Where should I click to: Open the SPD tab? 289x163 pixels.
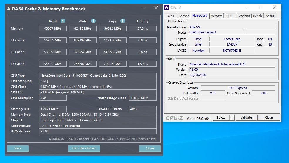(229, 16)
